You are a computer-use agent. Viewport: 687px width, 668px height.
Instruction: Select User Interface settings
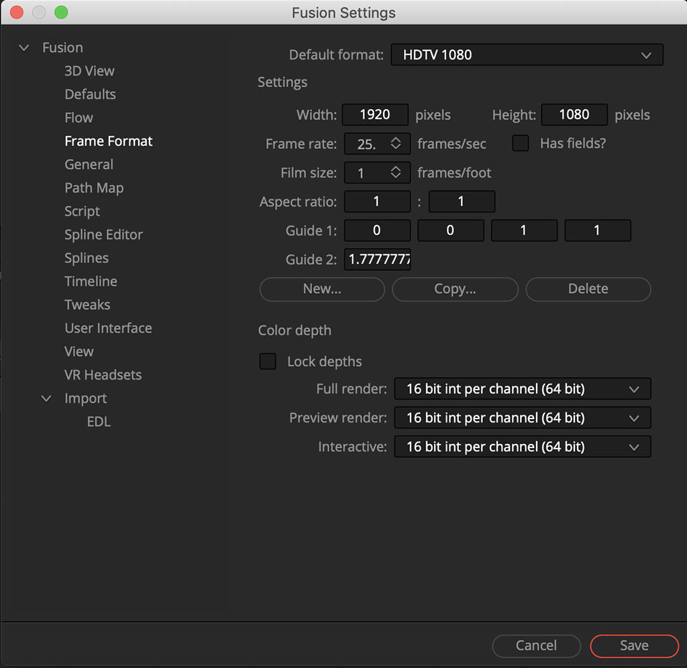tap(109, 328)
